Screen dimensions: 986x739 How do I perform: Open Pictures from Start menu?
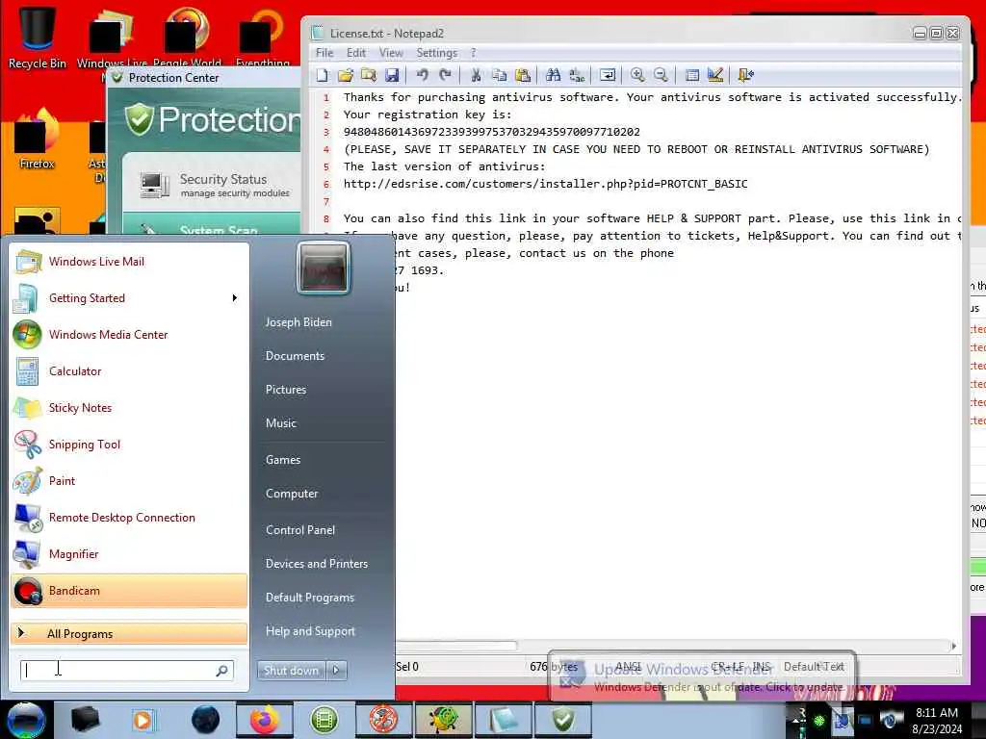click(285, 390)
